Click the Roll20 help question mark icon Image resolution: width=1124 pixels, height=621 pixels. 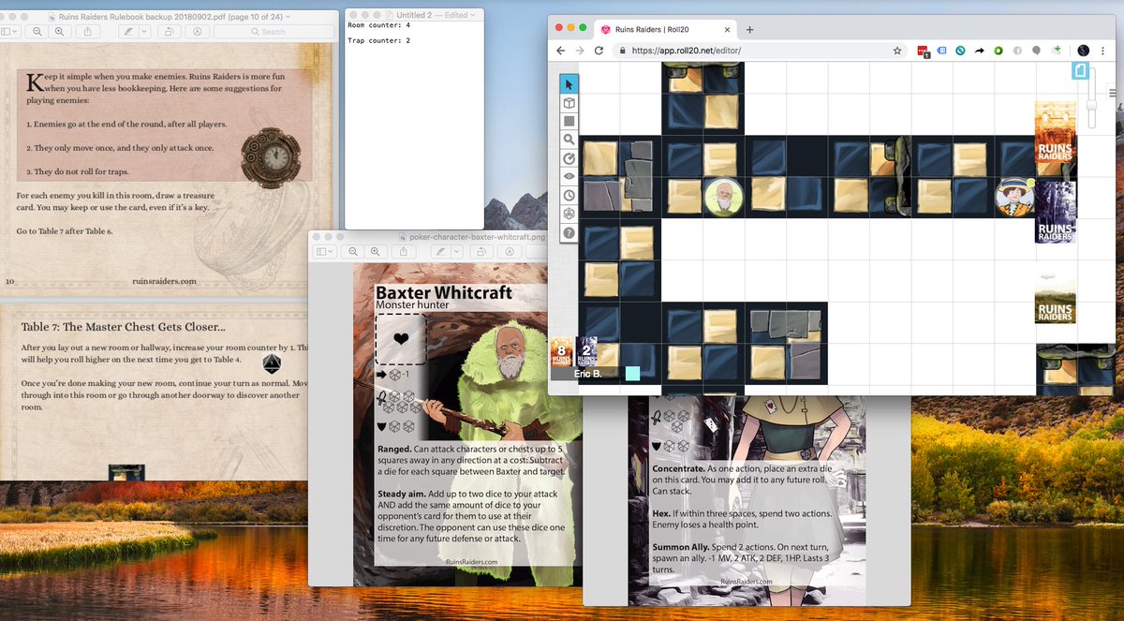(x=569, y=232)
